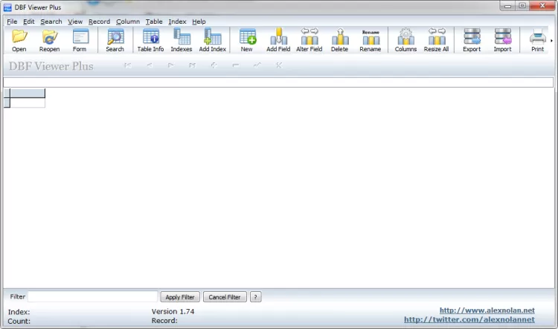
Task: Expand the toolbar overflow arrow
Action: point(551,41)
